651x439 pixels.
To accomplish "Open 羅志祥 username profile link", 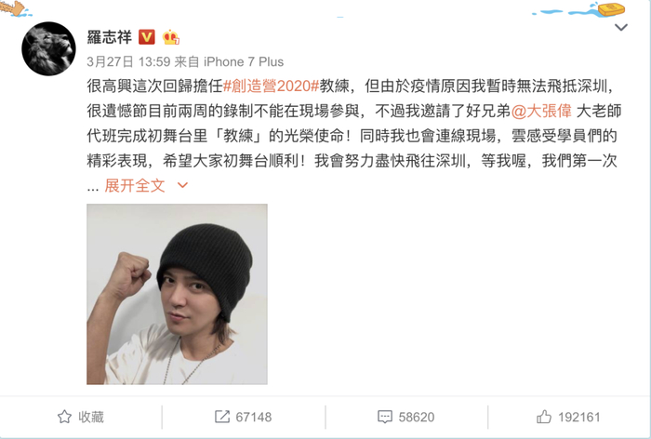I will (x=110, y=37).
